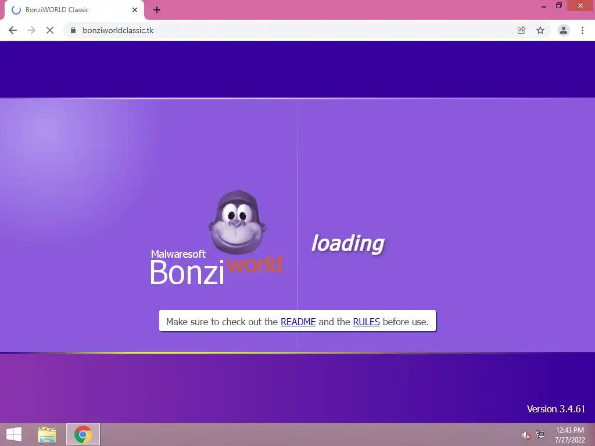Viewport: 595px width, 446px height.
Task: View site info via the padlock icon
Action: click(73, 30)
